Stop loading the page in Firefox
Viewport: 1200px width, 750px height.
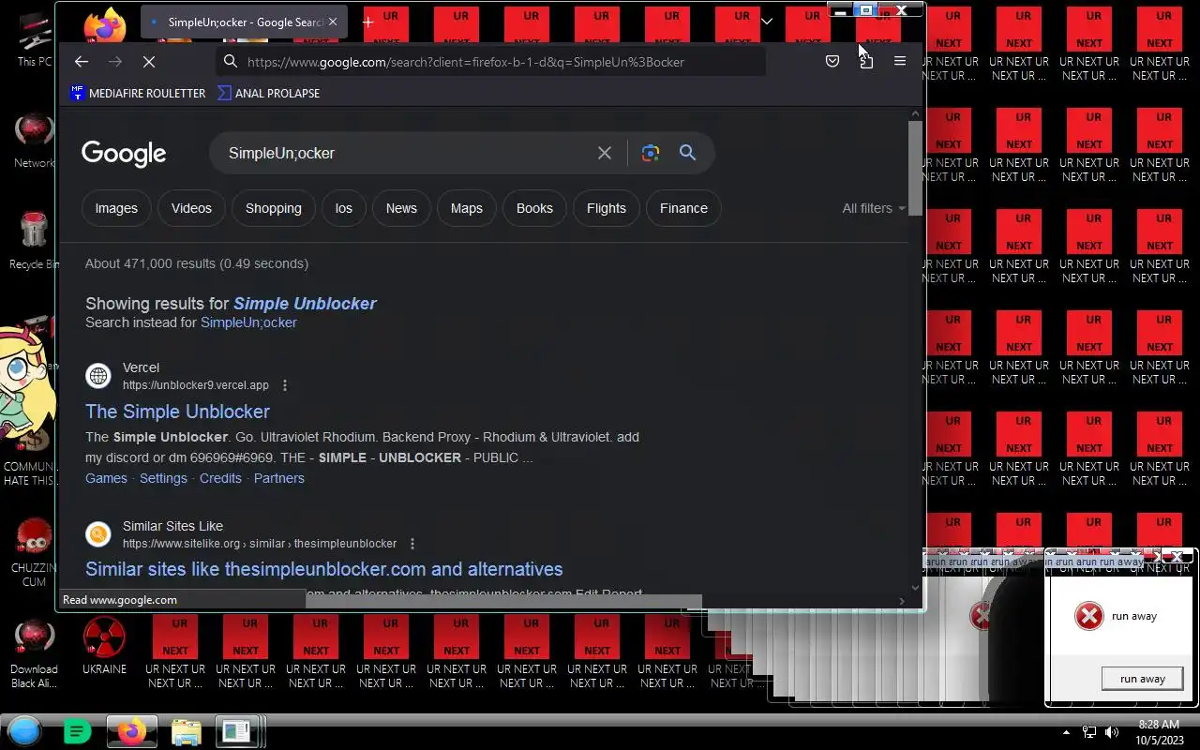click(x=148, y=62)
